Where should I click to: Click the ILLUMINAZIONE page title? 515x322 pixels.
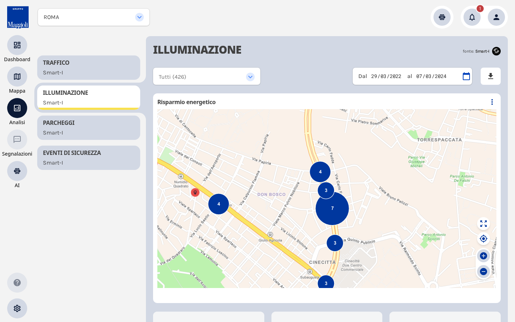[197, 50]
